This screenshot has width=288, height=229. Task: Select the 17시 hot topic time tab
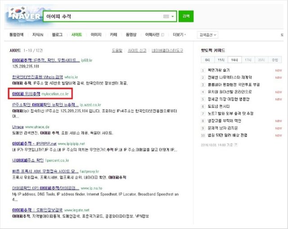(x=248, y=60)
